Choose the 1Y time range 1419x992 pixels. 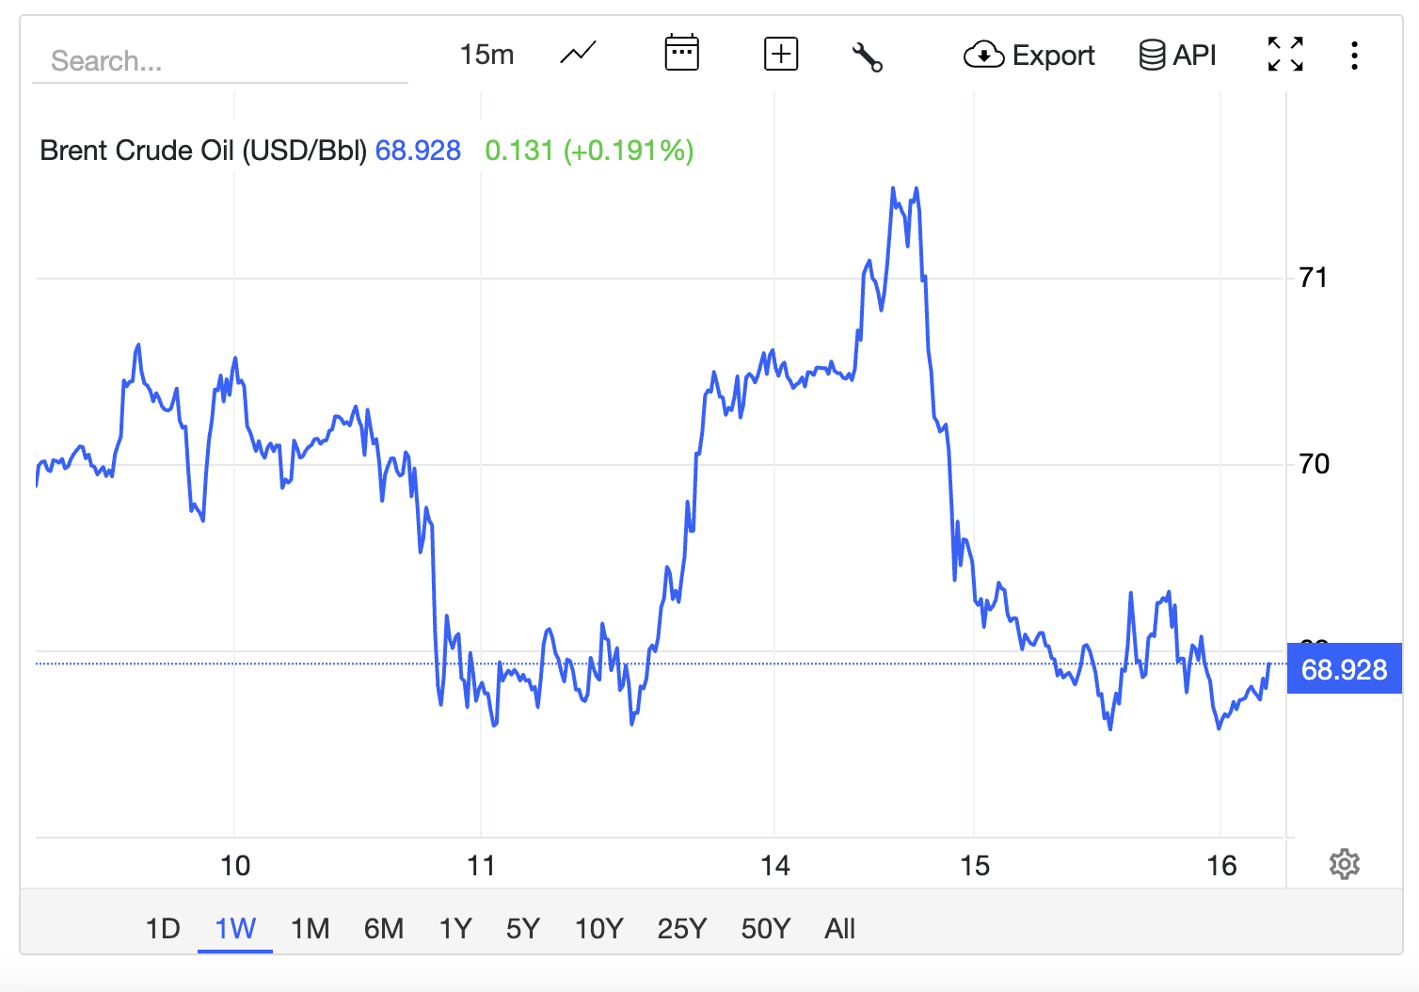(x=455, y=929)
